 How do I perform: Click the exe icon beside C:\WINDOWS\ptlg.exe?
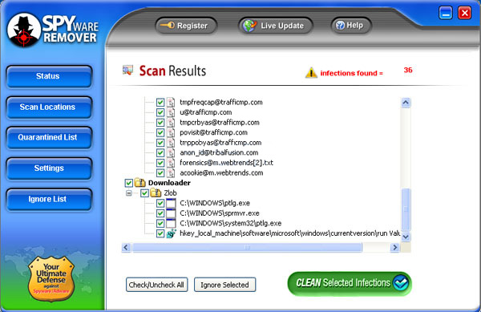[171, 203]
